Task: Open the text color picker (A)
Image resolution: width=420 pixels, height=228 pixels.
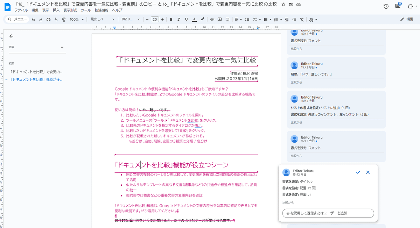Action: [x=194, y=20]
